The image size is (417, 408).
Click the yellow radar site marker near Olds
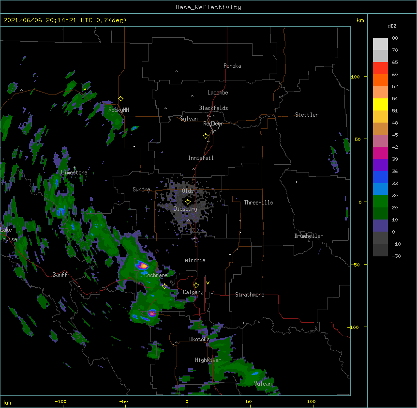coord(188,202)
